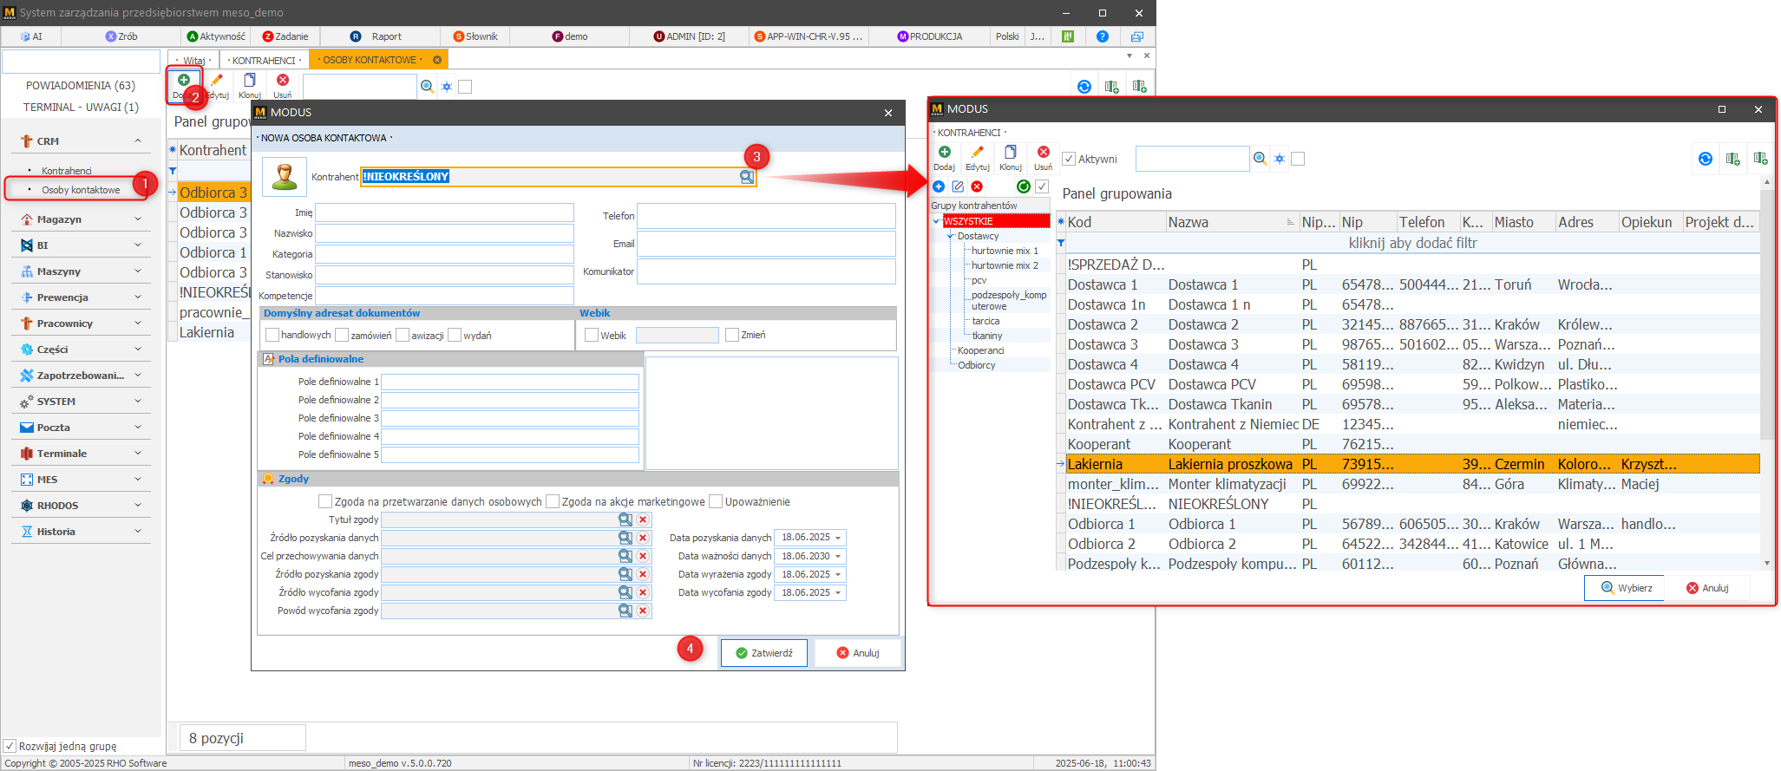
Task: Collapse the Dostawcy tree node
Action: (x=951, y=236)
